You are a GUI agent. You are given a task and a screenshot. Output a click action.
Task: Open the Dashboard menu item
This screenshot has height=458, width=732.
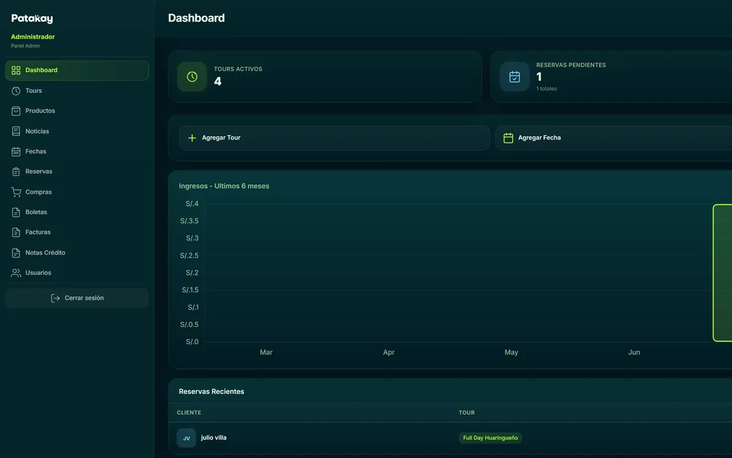click(x=77, y=70)
